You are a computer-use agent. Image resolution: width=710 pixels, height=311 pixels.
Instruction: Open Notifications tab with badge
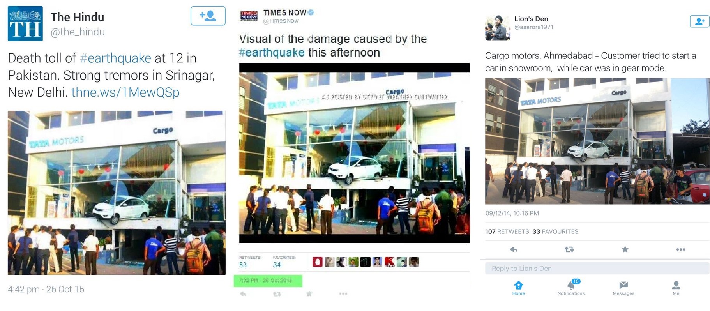click(x=571, y=288)
